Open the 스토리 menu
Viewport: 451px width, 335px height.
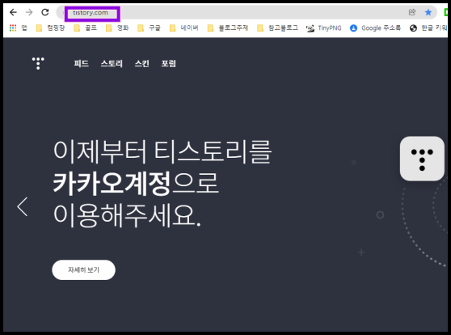coord(112,63)
